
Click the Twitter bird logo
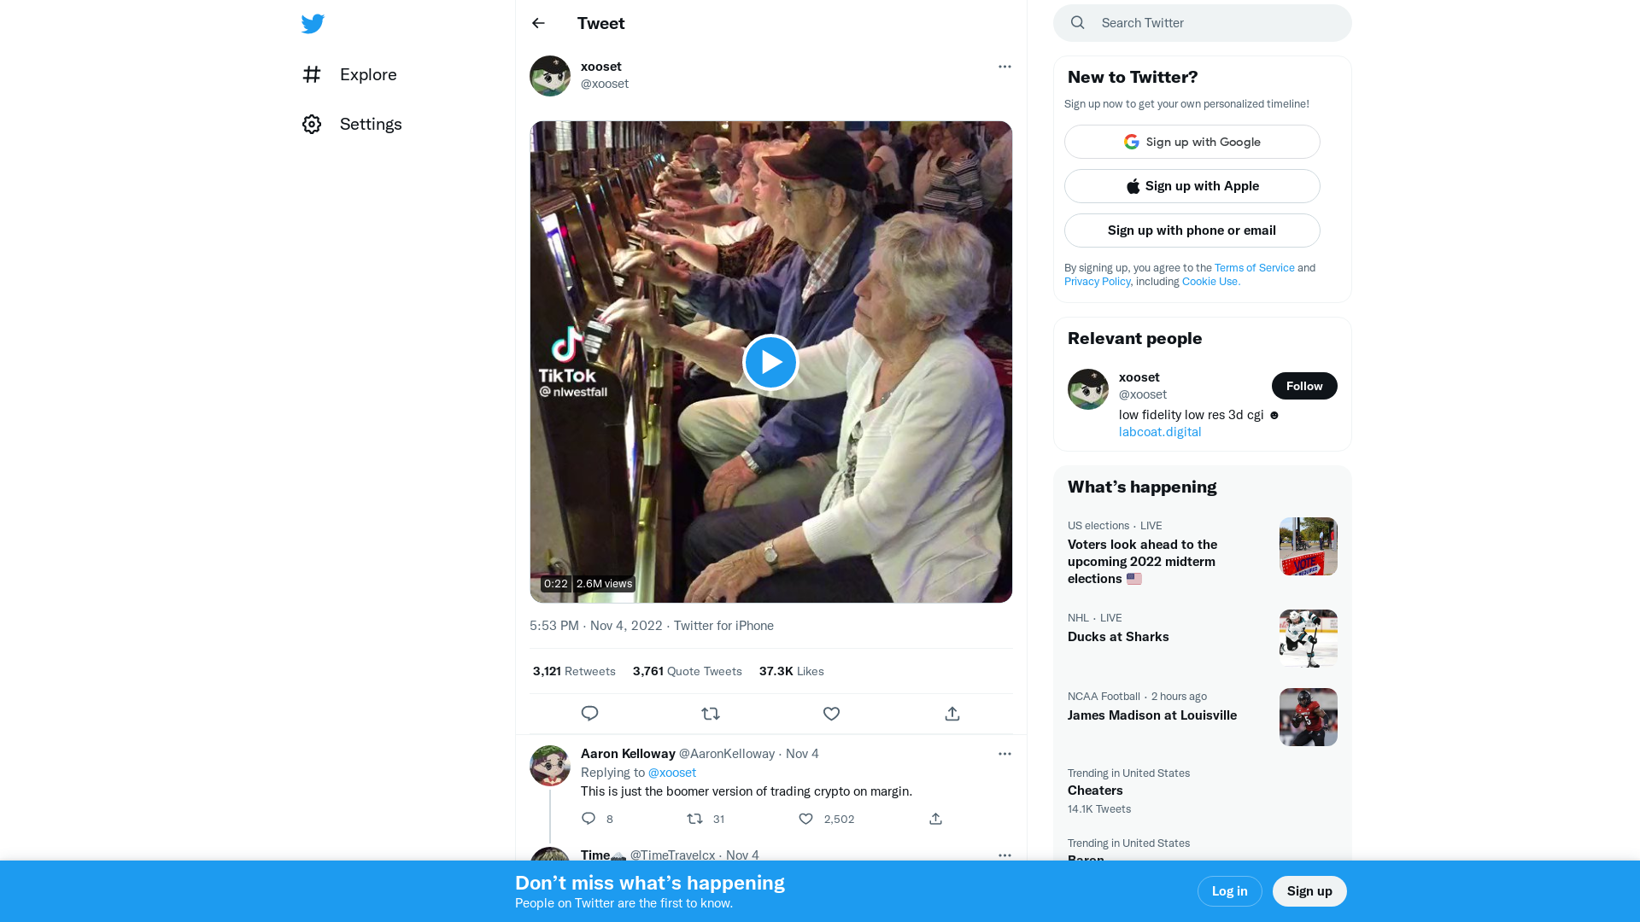click(313, 24)
